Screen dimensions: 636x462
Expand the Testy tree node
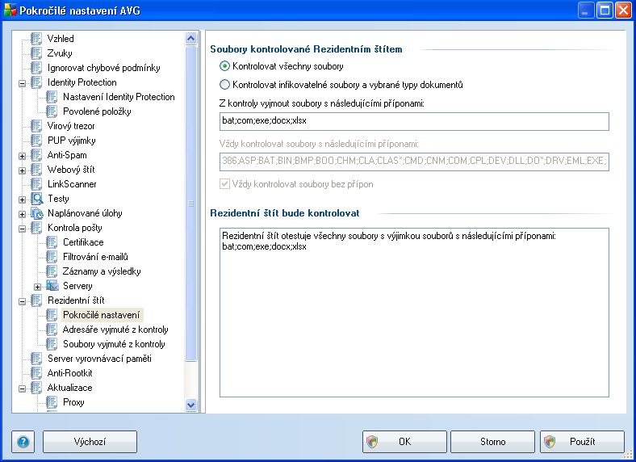point(23,199)
